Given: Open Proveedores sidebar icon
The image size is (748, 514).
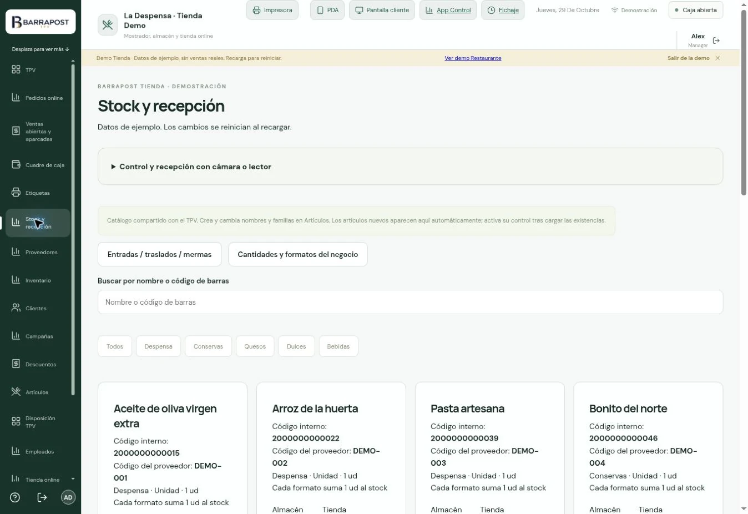Looking at the screenshot, I should click(x=16, y=252).
